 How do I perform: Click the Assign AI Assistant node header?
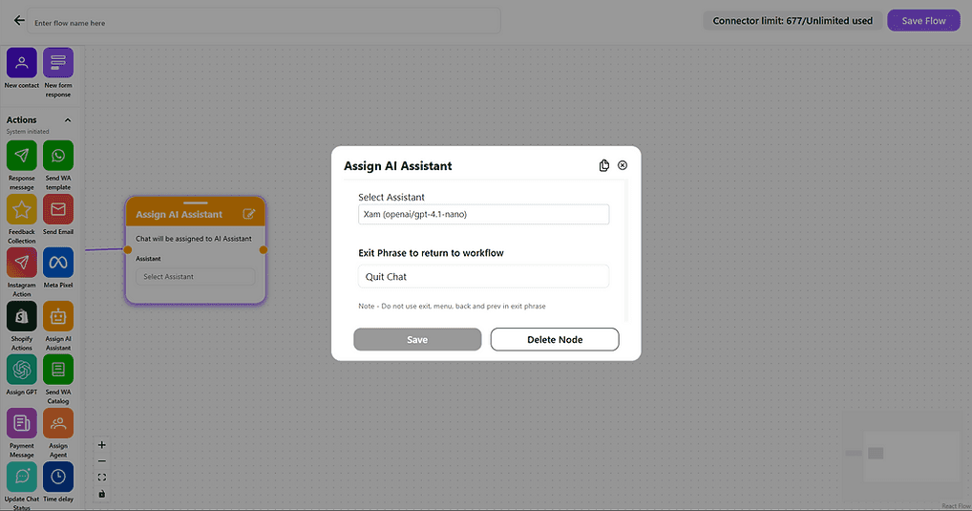click(196, 213)
